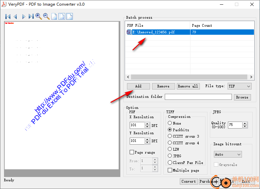The image size is (260, 189).
Task: Click the To page number field
Action: click(146, 168)
